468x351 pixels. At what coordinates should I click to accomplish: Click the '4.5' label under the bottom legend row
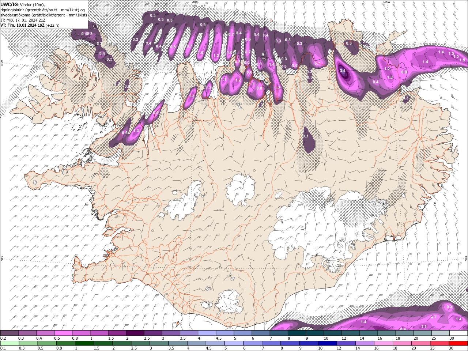pyautogui.click(x=208, y=348)
